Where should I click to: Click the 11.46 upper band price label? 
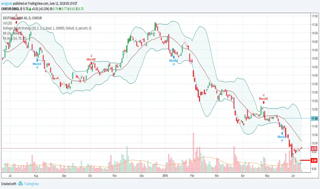pyautogui.click(x=315, y=119)
